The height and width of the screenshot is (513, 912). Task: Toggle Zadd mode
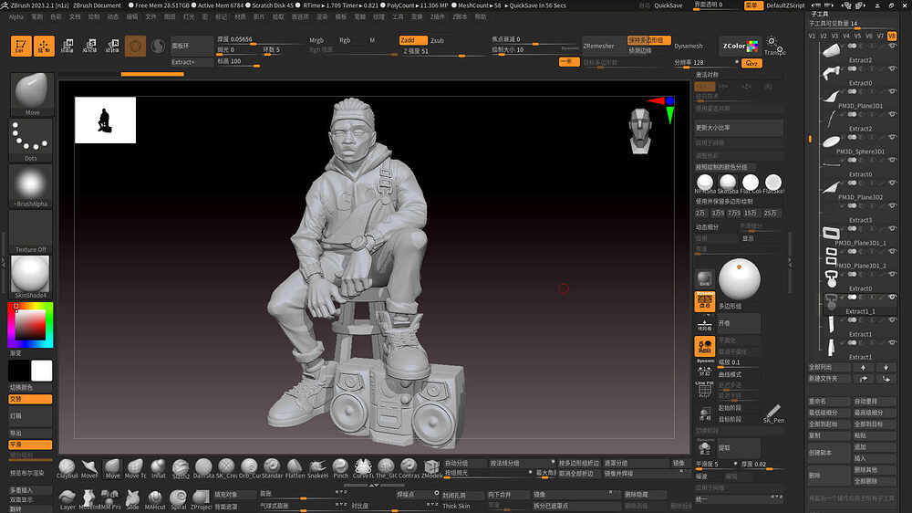(x=413, y=40)
